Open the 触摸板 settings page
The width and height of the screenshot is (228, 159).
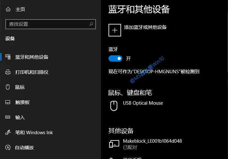22,102
